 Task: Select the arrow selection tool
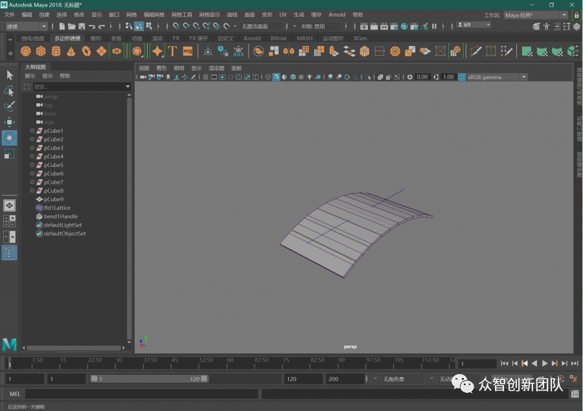[x=9, y=75]
